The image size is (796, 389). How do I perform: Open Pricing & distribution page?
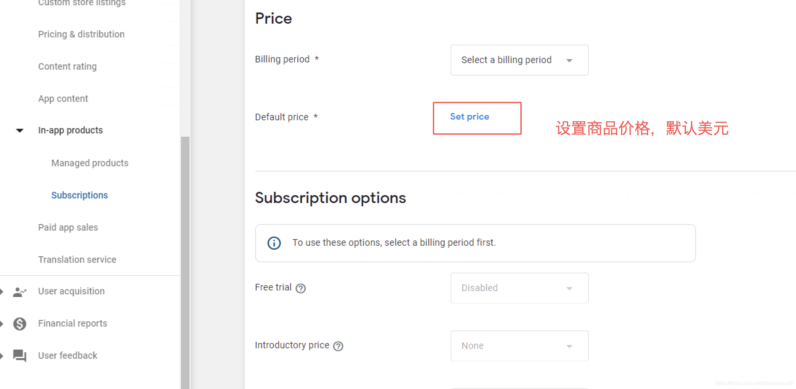81,34
